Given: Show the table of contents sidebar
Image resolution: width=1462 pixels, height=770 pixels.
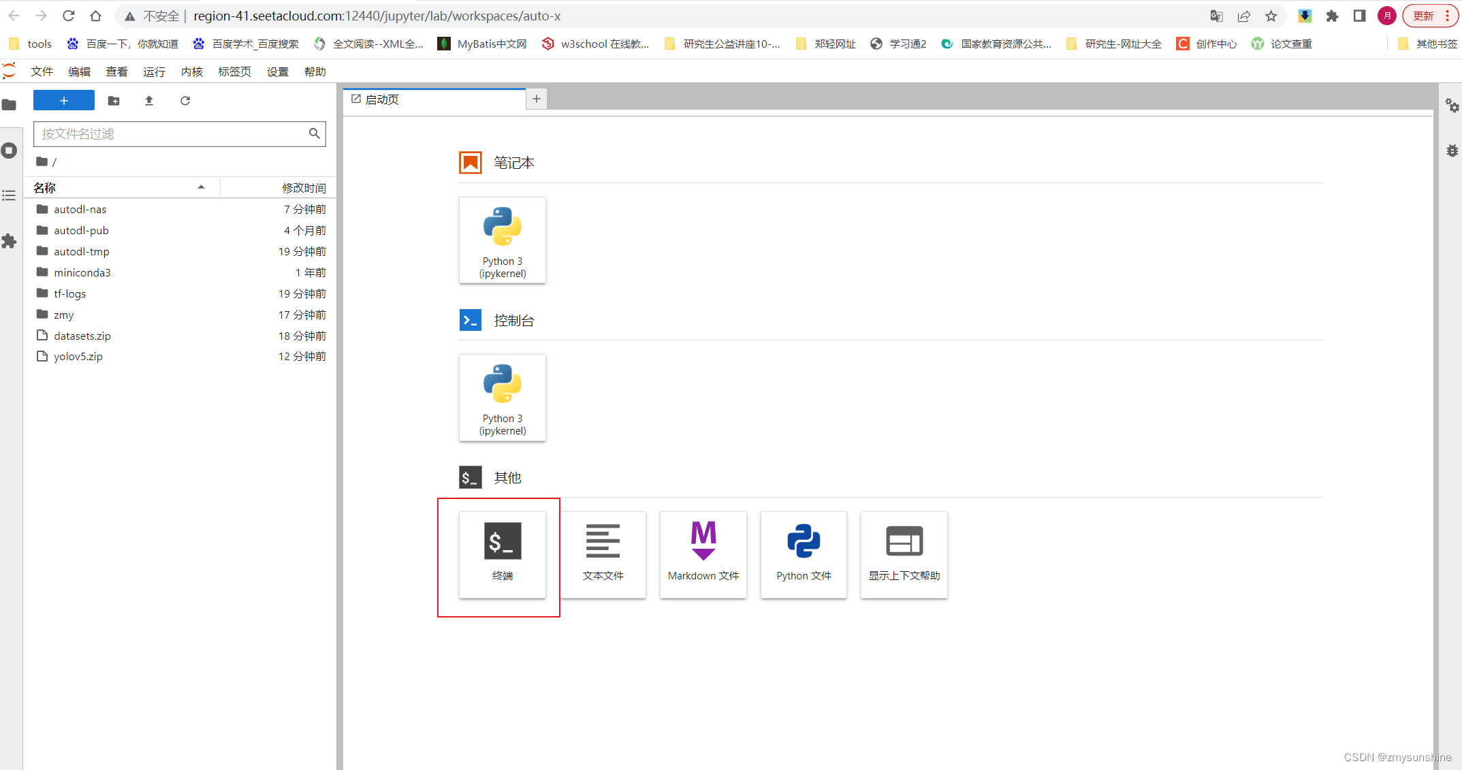Looking at the screenshot, I should [x=10, y=196].
